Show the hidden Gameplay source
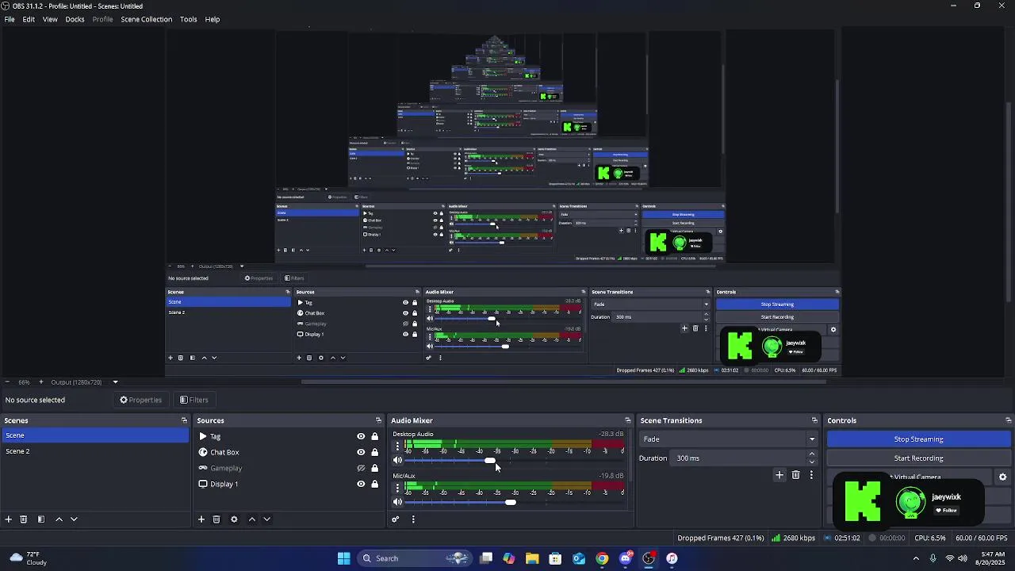The image size is (1015, 571). (361, 468)
